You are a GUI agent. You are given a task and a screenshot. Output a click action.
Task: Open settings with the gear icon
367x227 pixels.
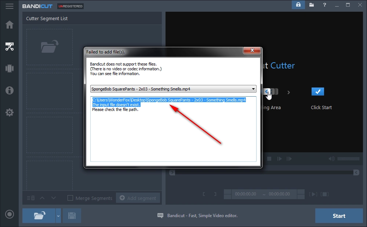click(10, 112)
